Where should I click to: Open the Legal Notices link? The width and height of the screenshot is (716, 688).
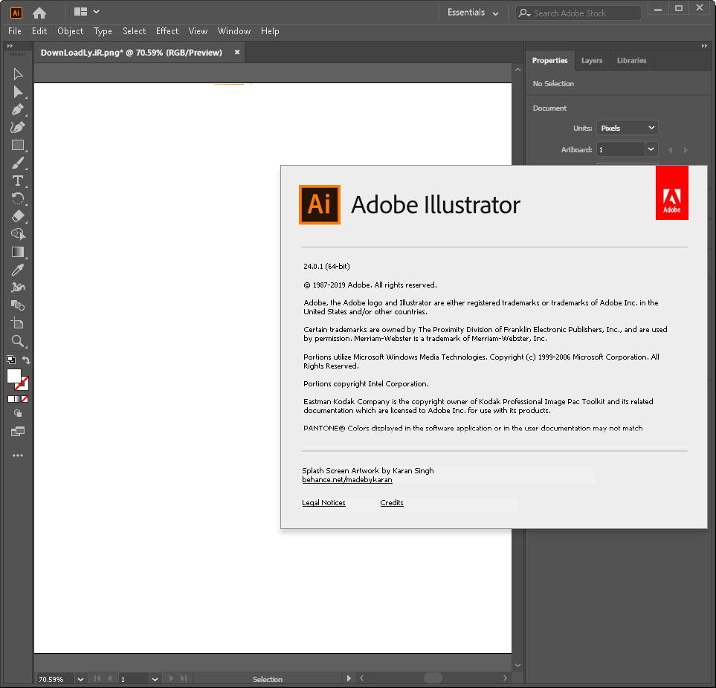pos(323,503)
